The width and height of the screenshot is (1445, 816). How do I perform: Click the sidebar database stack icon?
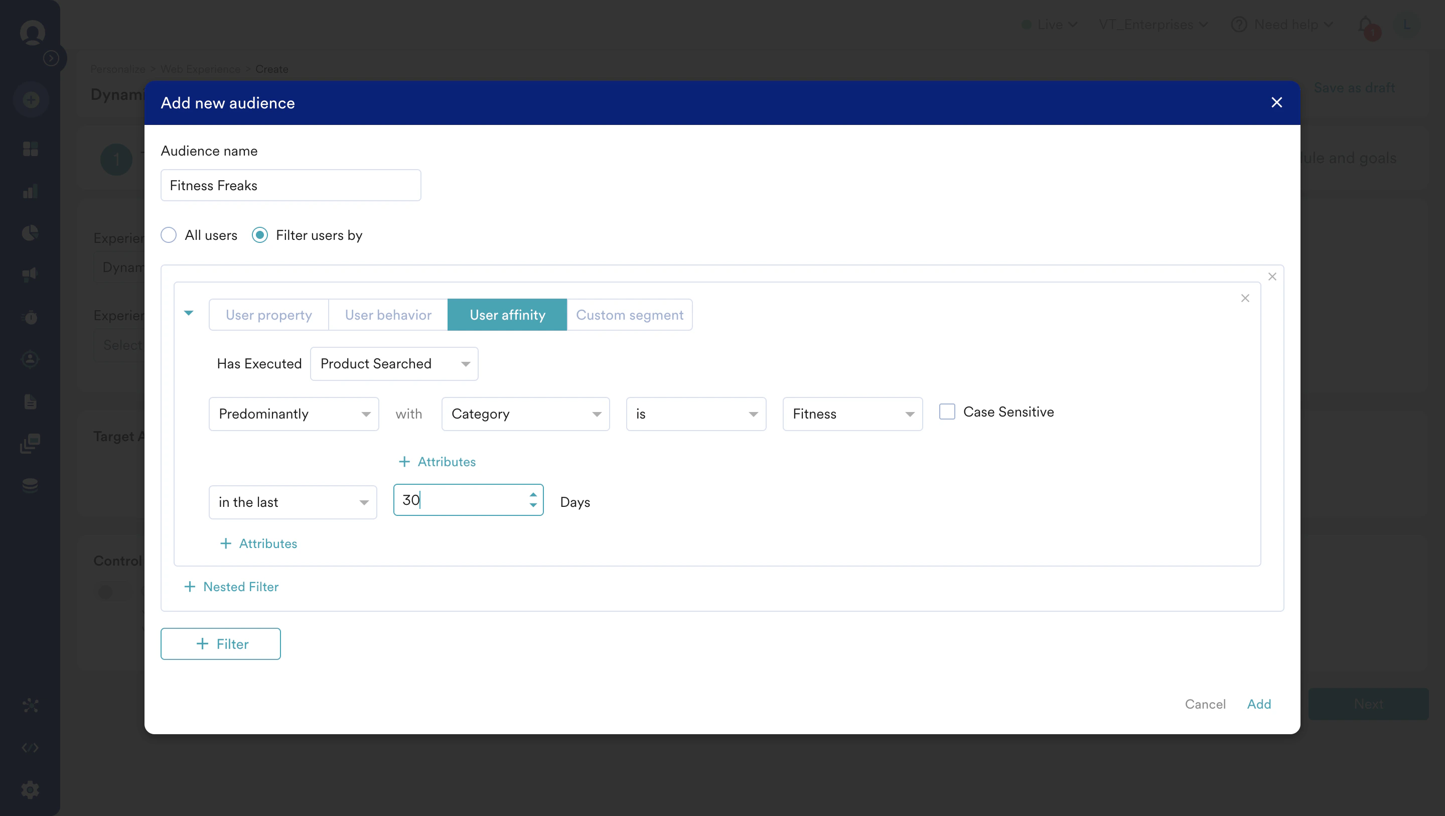30,485
